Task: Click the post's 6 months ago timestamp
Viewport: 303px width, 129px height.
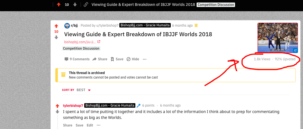Action: click(x=183, y=25)
